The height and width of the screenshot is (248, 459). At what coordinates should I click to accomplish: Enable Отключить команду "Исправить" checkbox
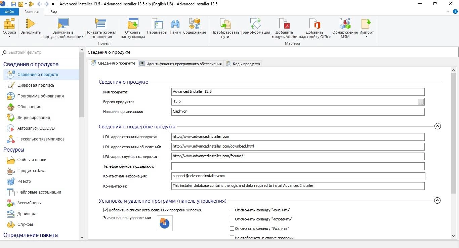[x=232, y=219]
